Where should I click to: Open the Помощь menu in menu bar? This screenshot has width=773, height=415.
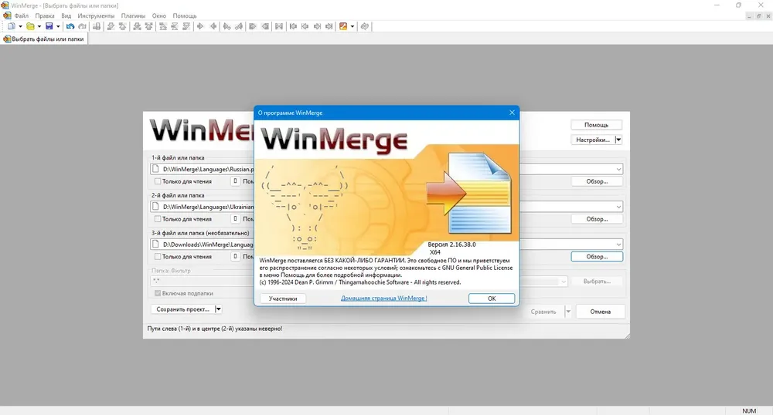(185, 15)
